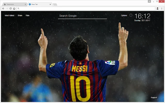Close the browser window
Viewport: 165px width, 103px height.
(x=162, y=1)
